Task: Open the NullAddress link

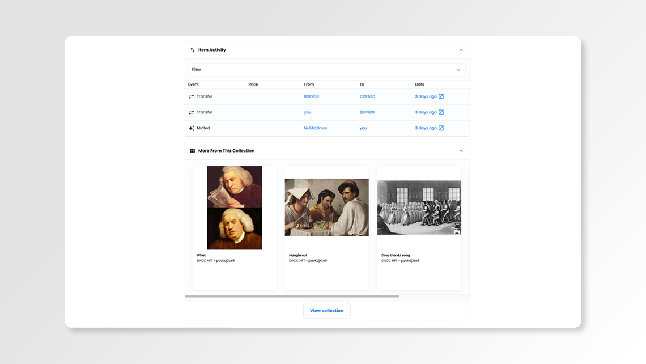Action: point(316,128)
